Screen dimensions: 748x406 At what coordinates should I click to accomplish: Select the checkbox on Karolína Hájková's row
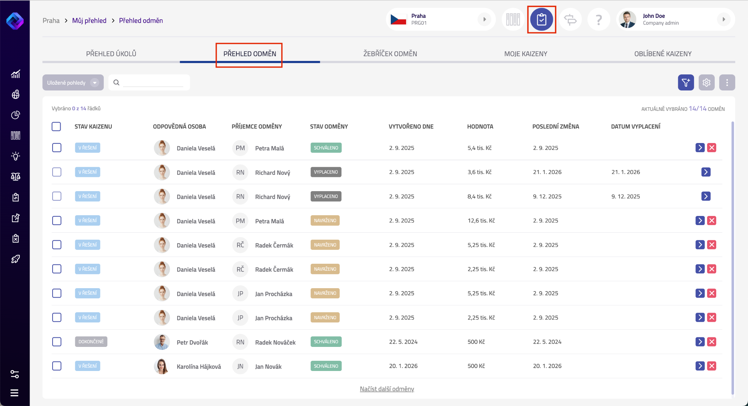pos(57,366)
